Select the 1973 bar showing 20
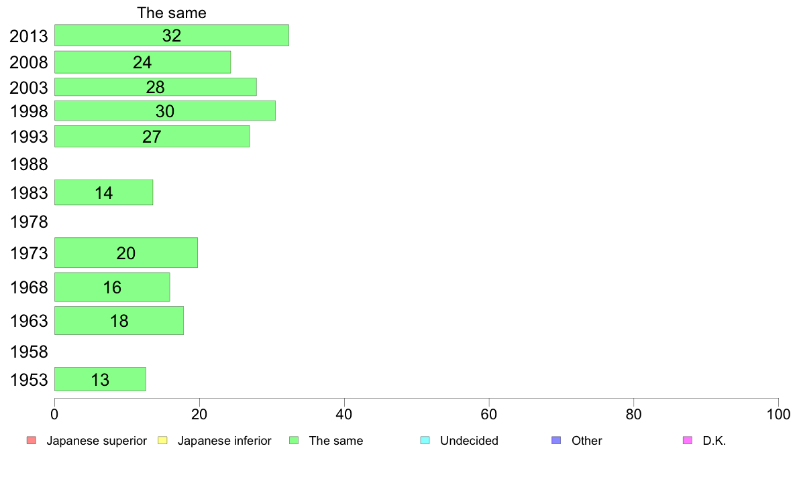 pyautogui.click(x=126, y=253)
